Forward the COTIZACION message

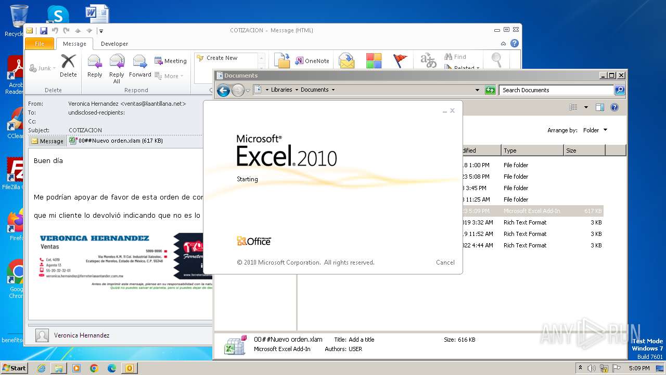(140, 66)
